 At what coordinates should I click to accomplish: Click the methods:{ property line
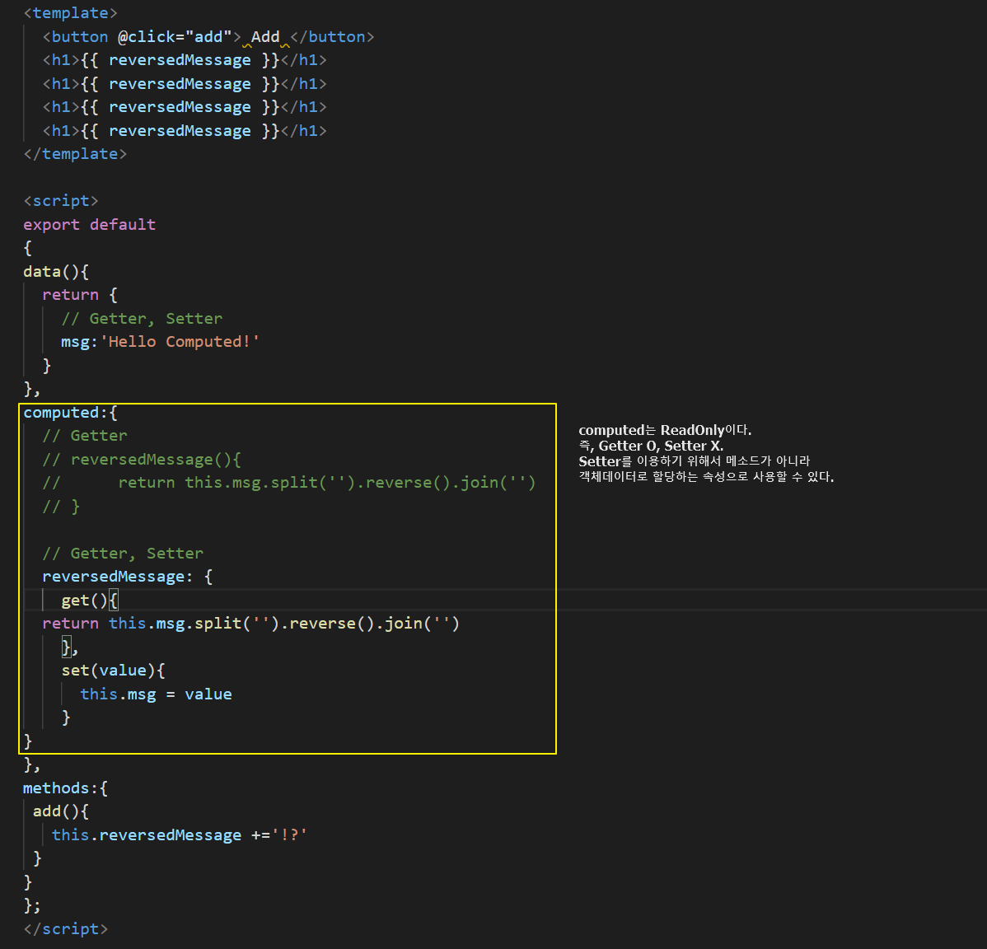[65, 788]
